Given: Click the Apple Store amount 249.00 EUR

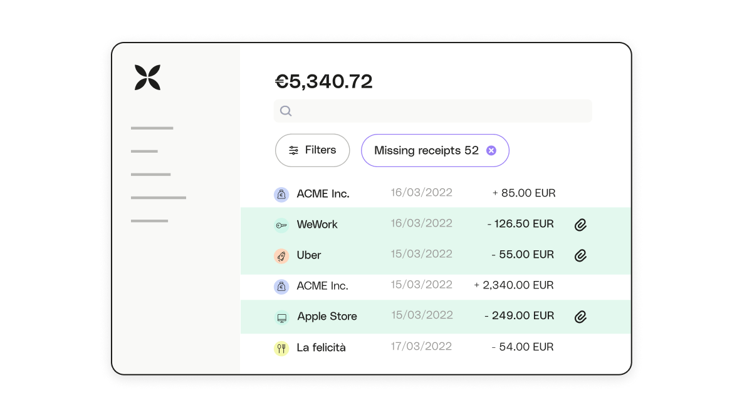Looking at the screenshot, I should [519, 316].
